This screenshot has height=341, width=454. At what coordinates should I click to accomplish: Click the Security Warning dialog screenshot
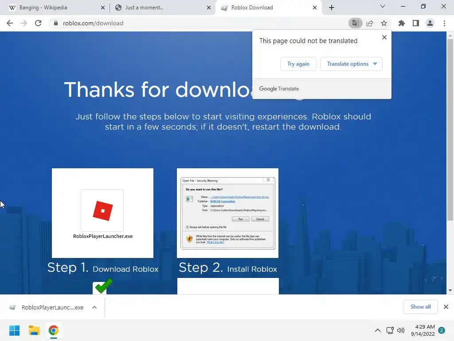227,213
